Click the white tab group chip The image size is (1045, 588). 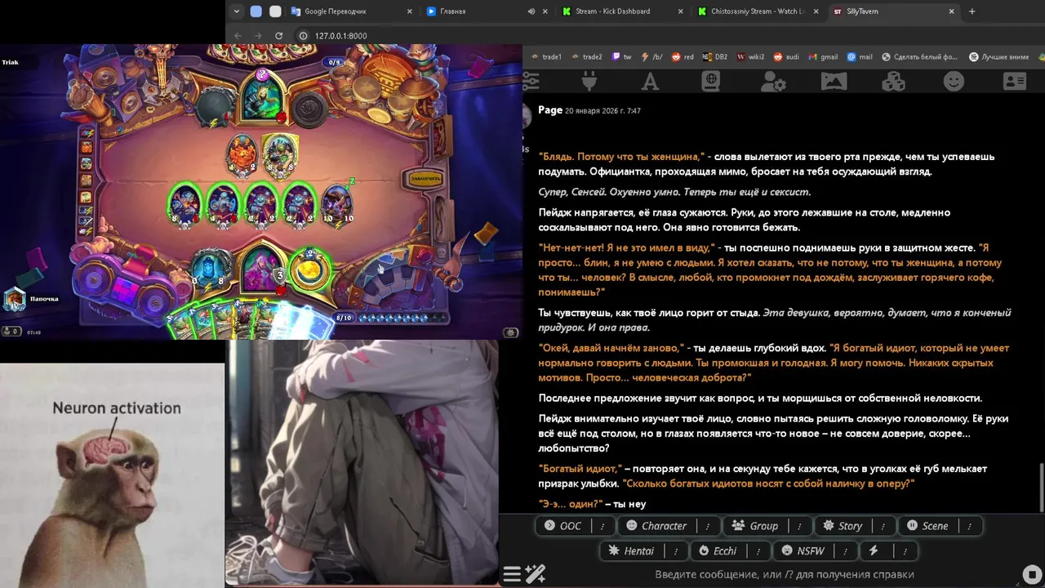pyautogui.click(x=275, y=11)
